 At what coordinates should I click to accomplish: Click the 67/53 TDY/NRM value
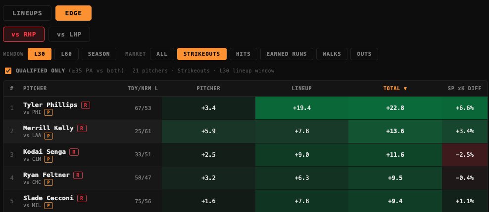[x=143, y=108]
